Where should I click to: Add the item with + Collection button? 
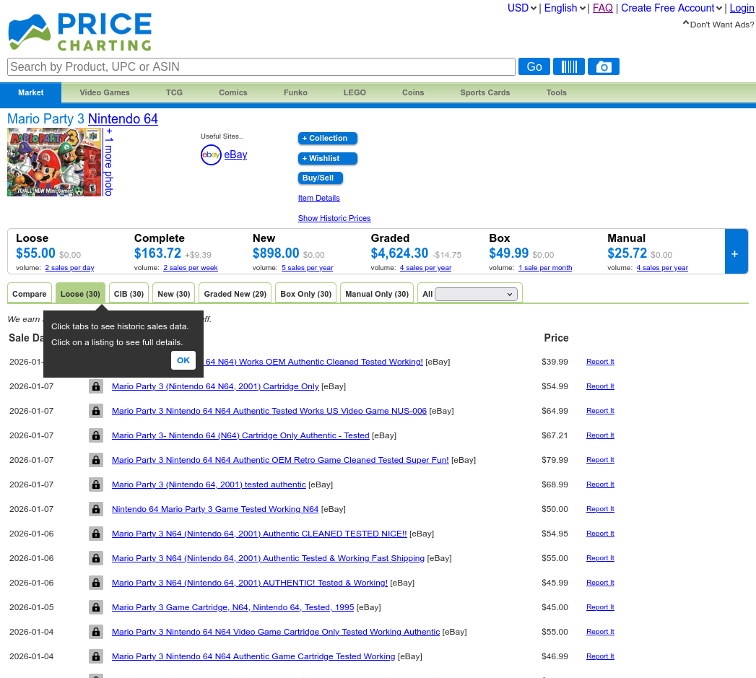[x=327, y=138]
